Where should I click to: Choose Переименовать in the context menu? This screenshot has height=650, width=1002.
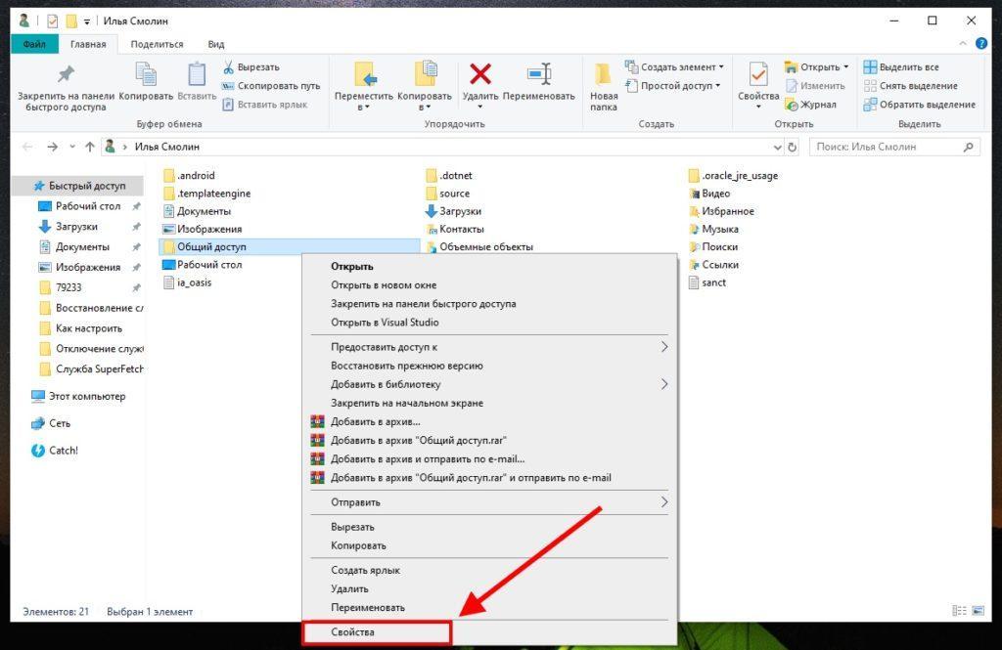tap(489, 608)
